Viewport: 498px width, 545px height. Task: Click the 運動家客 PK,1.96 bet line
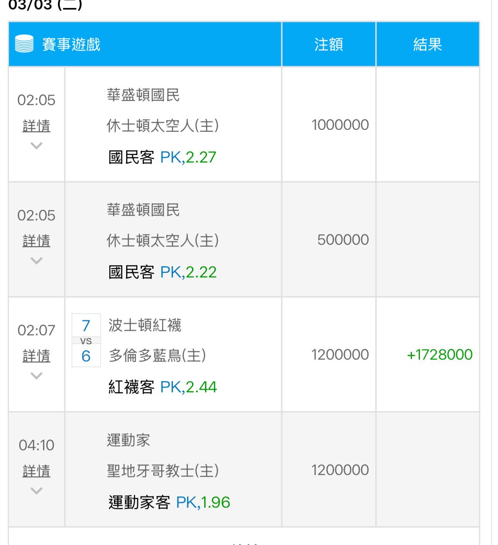click(x=169, y=503)
